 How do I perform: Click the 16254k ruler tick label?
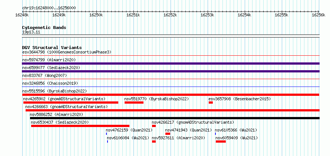245,15
